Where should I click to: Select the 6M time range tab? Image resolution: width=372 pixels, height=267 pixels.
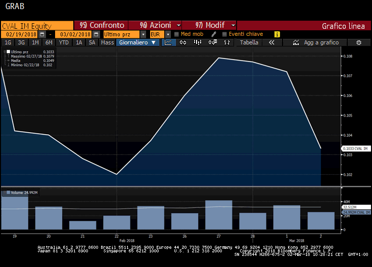49,42
